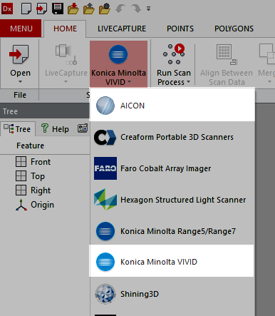Expand the Run Scan Process dropdown arrow
This screenshot has width=275, height=316.
pos(189,82)
